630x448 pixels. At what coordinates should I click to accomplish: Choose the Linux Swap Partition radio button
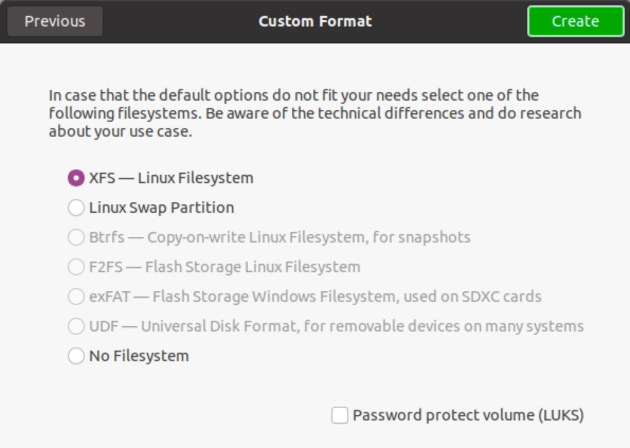[76, 208]
